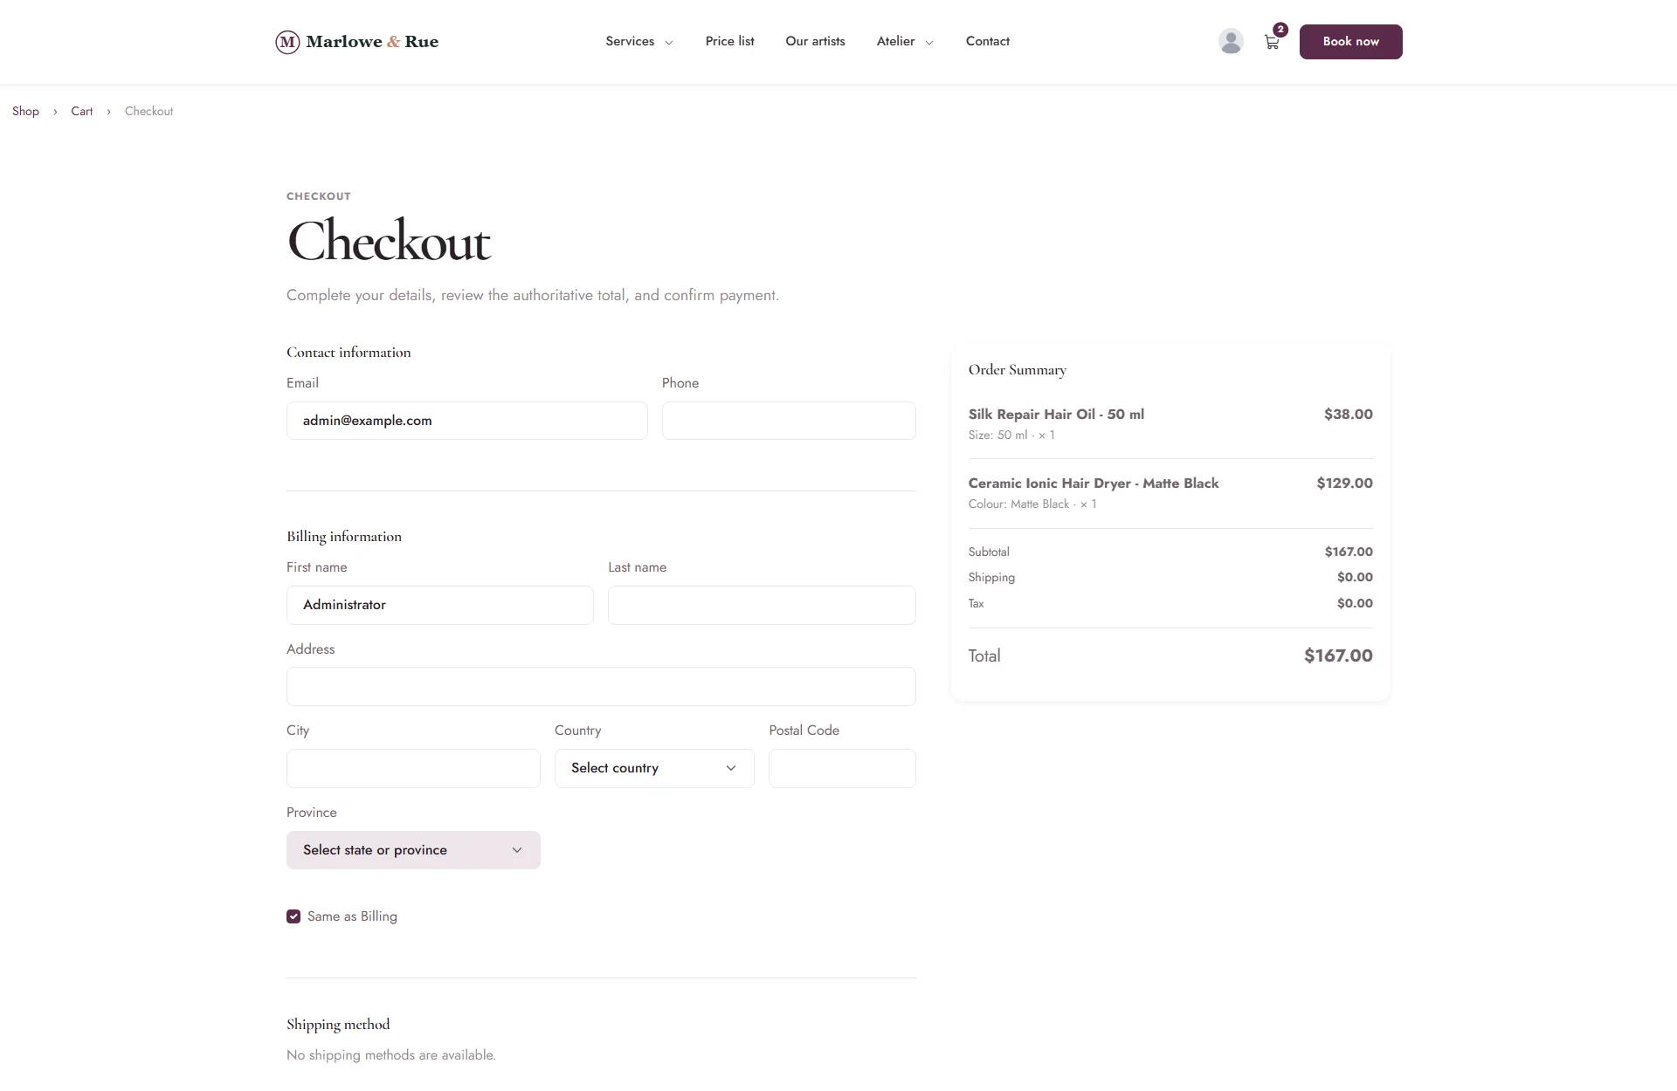The height and width of the screenshot is (1091, 1677).
Task: Click the City input field
Action: tap(413, 768)
